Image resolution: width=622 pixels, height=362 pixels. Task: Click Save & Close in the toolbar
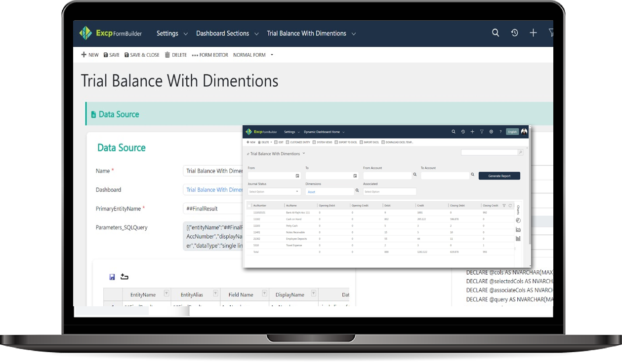(142, 55)
